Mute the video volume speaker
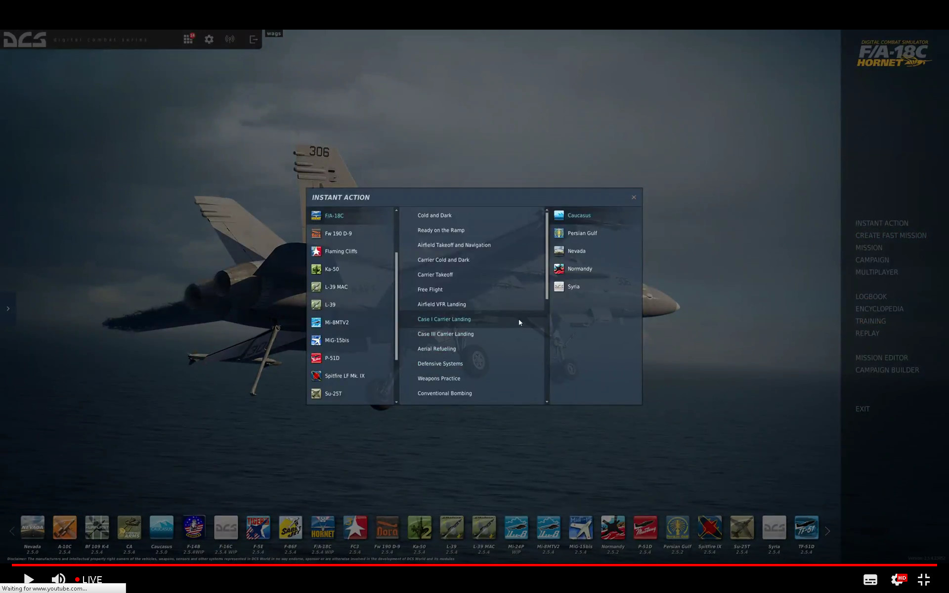The height and width of the screenshot is (593, 949). pyautogui.click(x=58, y=579)
